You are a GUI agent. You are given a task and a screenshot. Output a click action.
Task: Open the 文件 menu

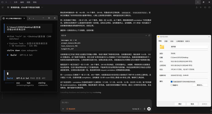16,2
